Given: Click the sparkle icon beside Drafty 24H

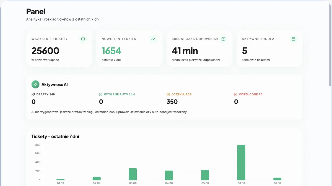Looking at the screenshot, I should point(33,95).
